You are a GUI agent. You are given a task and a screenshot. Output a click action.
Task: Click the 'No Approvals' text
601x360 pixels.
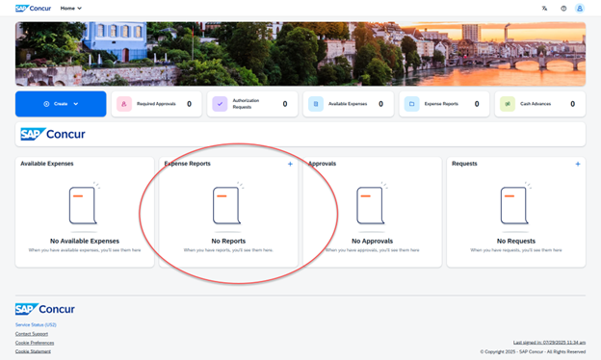tap(372, 241)
